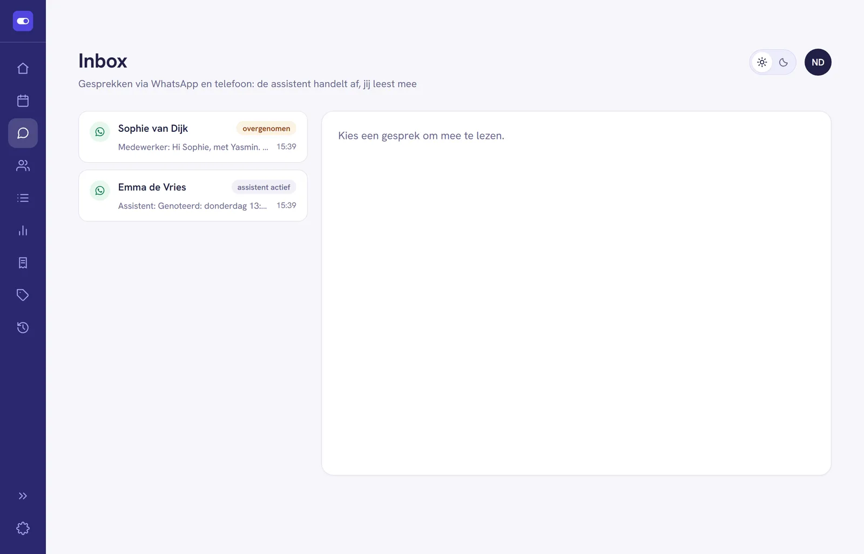Expand the sidebar with double chevron
The width and height of the screenshot is (864, 554).
(23, 496)
